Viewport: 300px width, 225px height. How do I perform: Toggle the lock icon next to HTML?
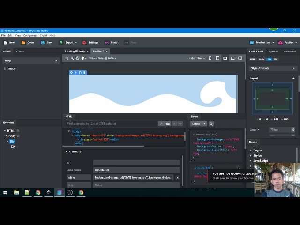point(18,131)
